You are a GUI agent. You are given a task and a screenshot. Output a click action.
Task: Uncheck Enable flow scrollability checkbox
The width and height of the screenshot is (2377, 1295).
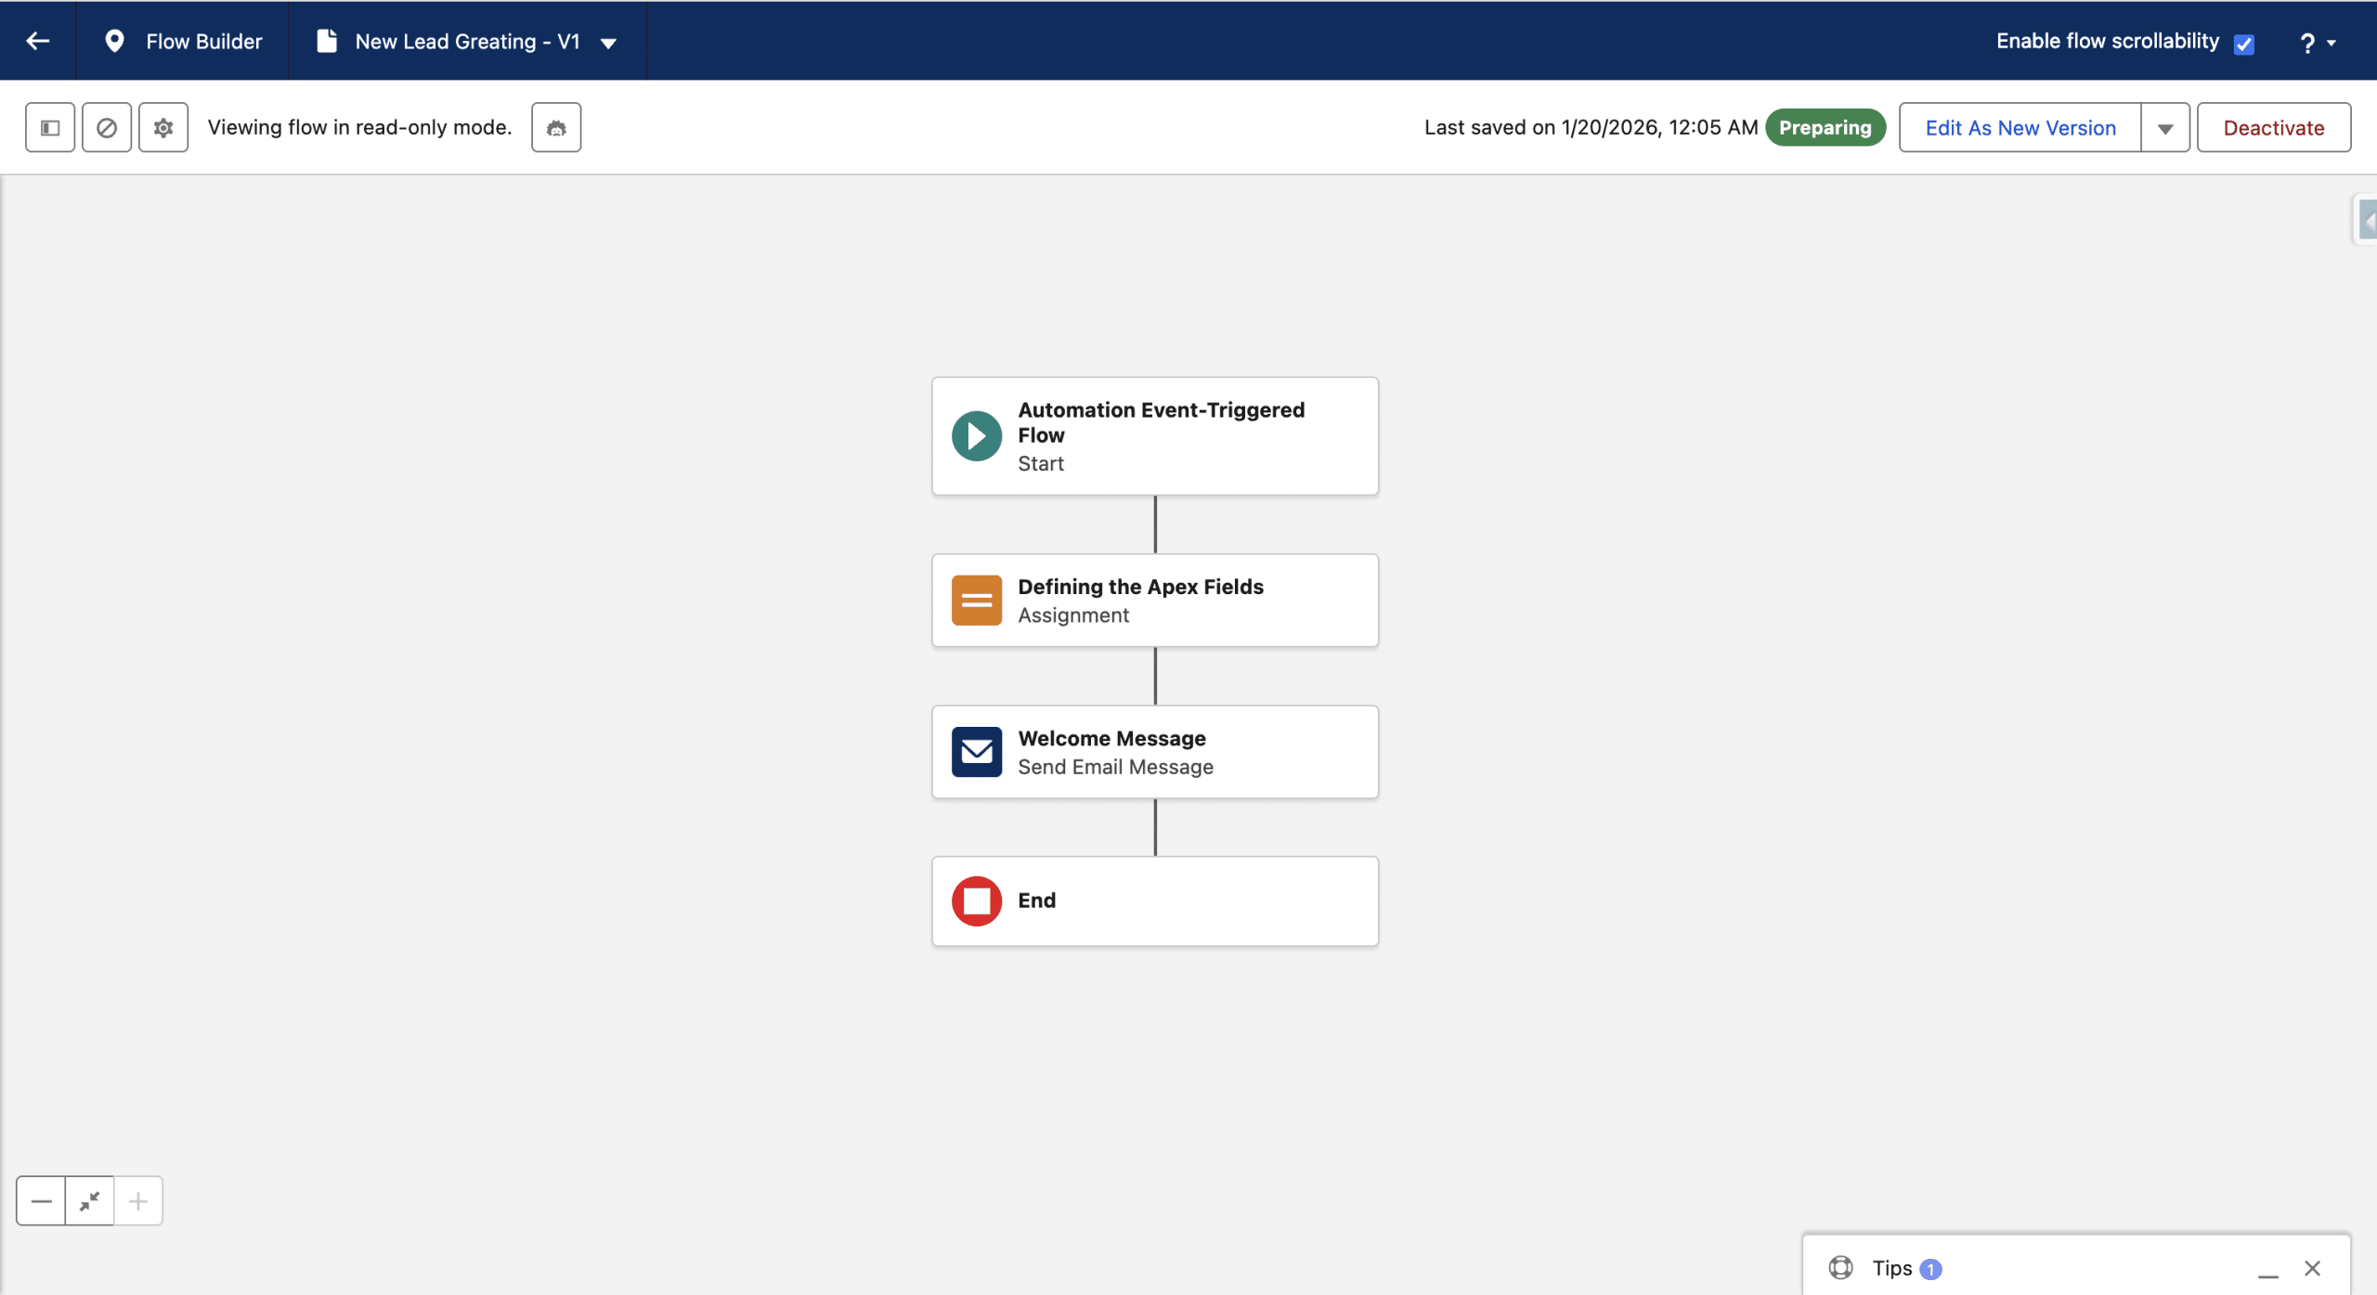[x=2244, y=44]
